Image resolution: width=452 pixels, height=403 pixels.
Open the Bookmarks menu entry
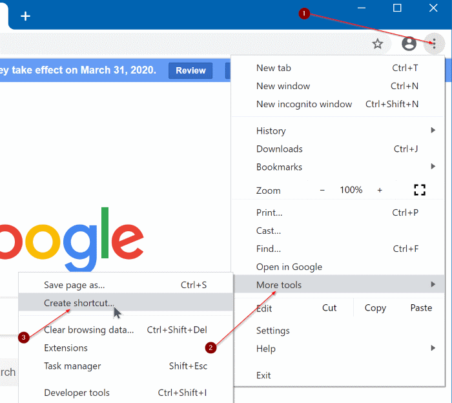point(338,167)
